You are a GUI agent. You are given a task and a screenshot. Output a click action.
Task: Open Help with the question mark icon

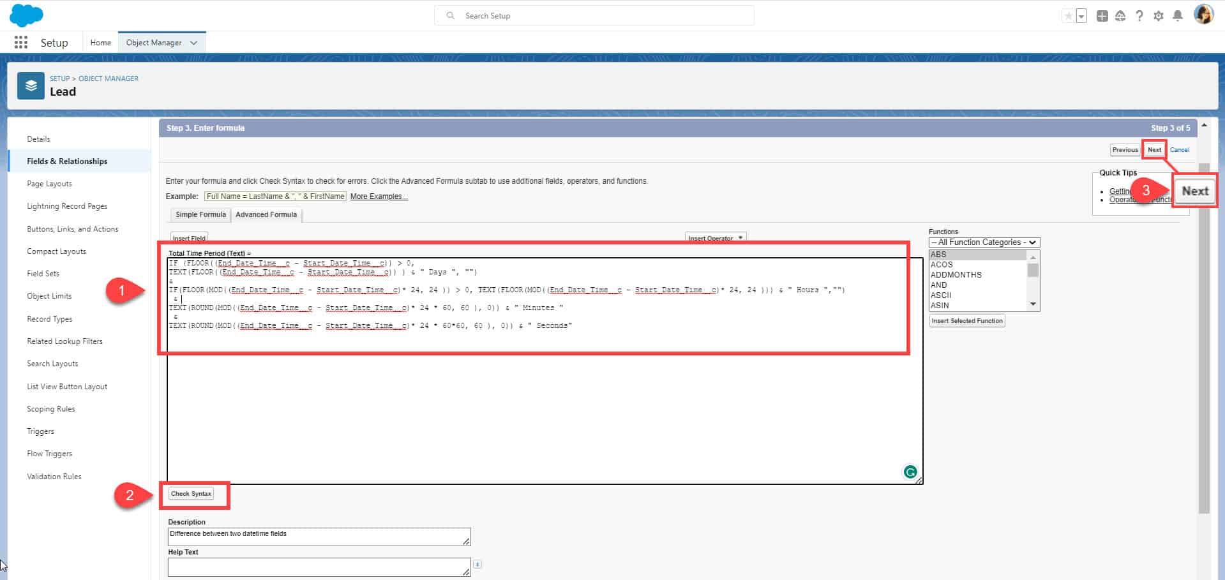(1139, 15)
